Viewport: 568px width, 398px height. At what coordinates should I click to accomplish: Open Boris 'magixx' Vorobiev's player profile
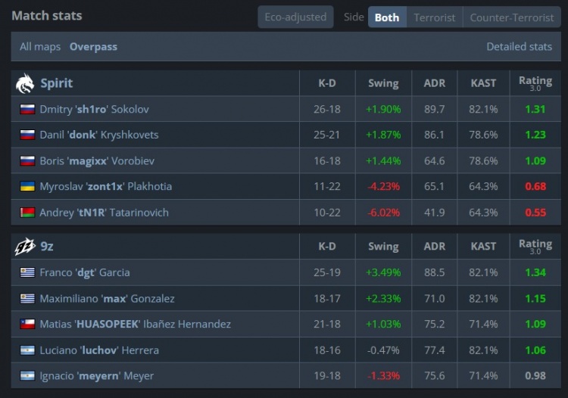coord(97,160)
